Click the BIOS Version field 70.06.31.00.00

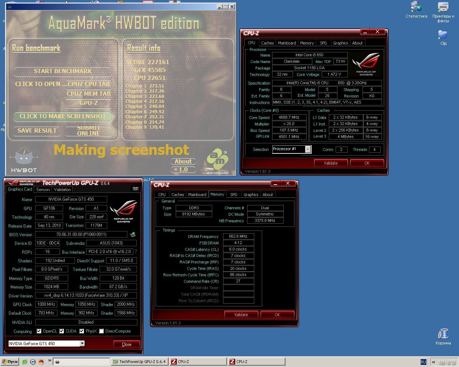point(81,234)
